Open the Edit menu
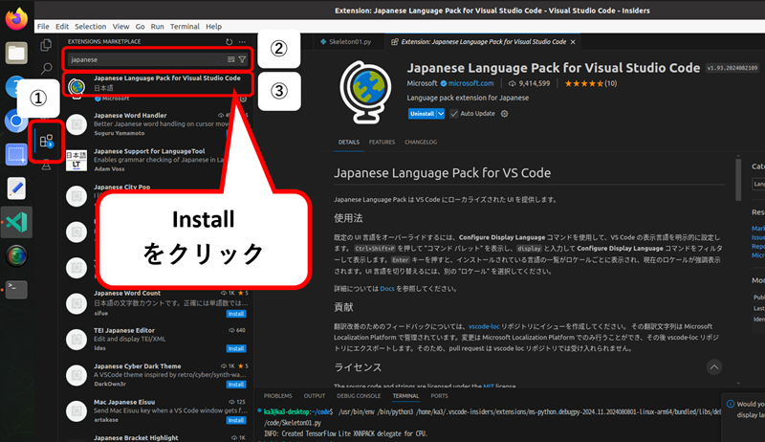Image resolution: width=765 pixels, height=442 pixels. [62, 27]
